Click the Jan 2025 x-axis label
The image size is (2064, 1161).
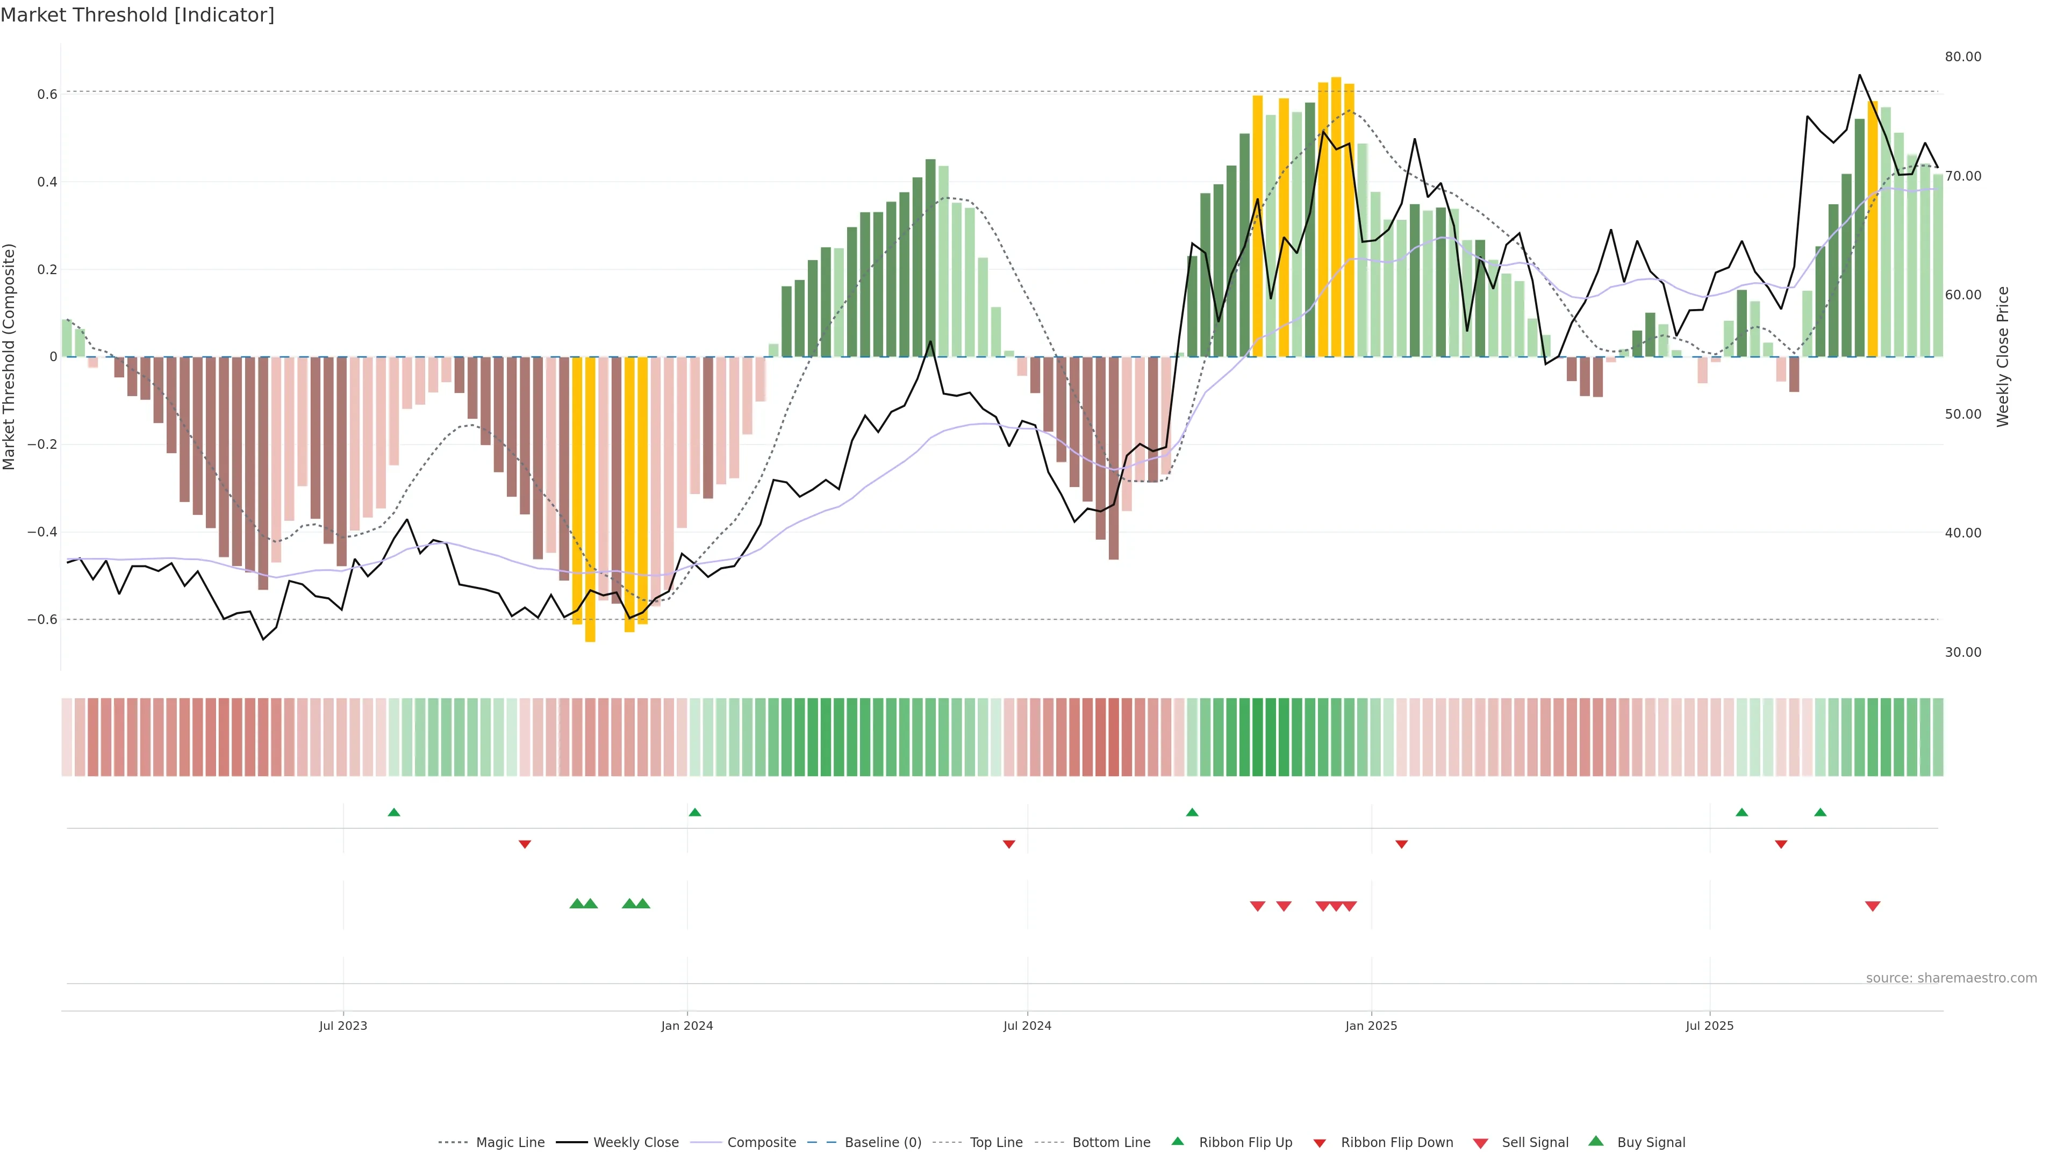coord(1371,1026)
